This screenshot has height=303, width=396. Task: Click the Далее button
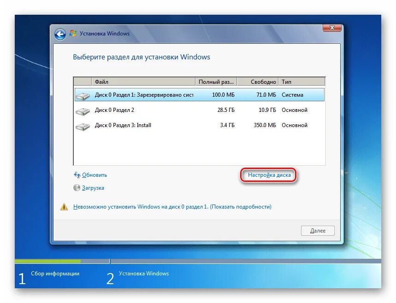tap(318, 231)
